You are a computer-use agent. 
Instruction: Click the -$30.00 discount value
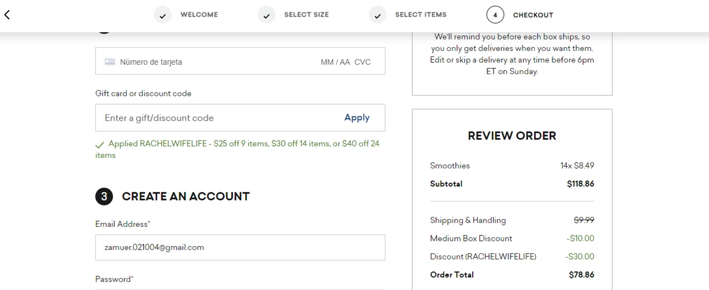point(579,257)
